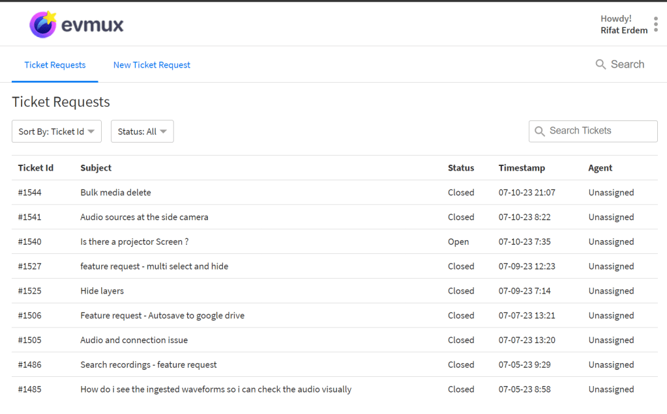Open the three-dot user menu
Screen dimensions: 667x414
(x=656, y=24)
